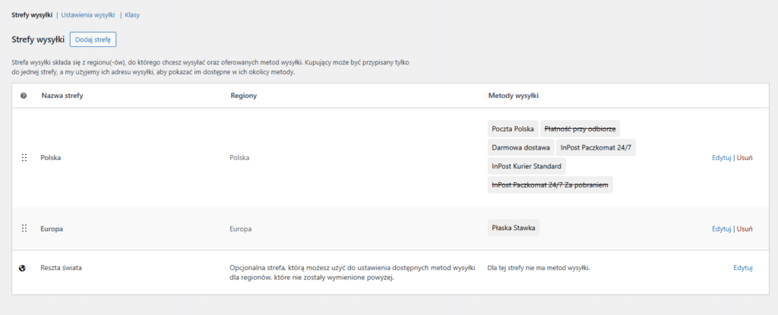
Task: Open the Polska zone name link
Action: point(51,158)
